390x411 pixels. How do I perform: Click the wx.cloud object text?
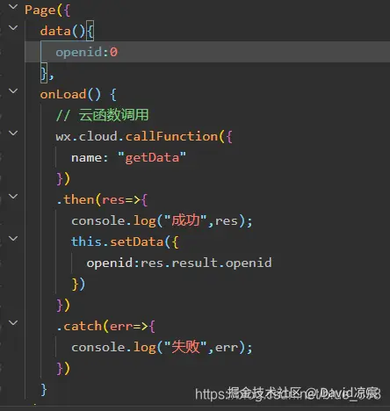(x=87, y=136)
